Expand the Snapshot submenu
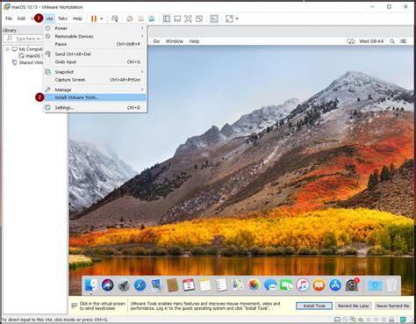 click(x=95, y=72)
